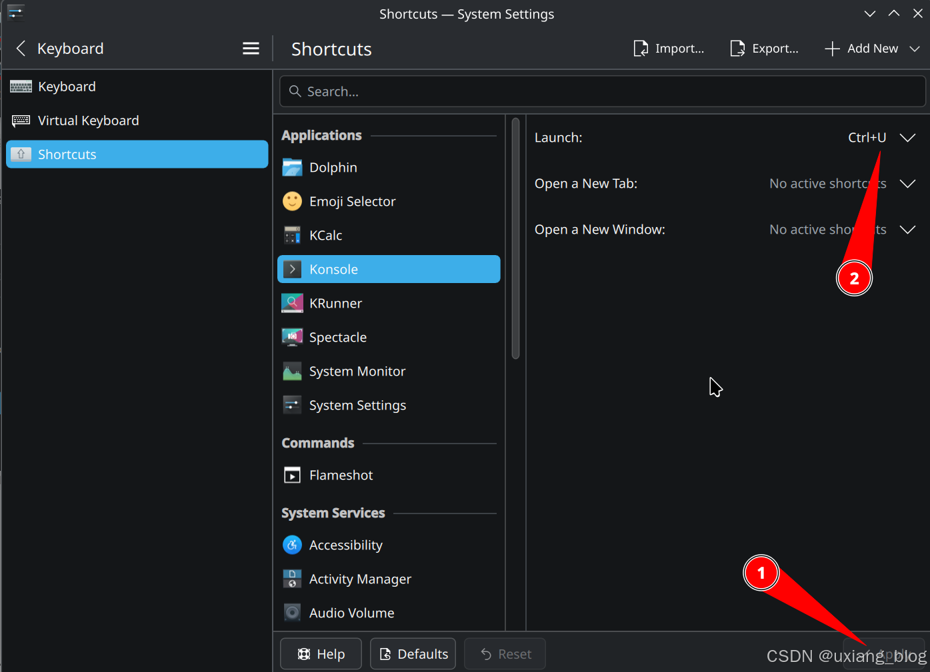The width and height of the screenshot is (930, 672).
Task: Click the back arrow beside Keyboard
Action: 21,49
